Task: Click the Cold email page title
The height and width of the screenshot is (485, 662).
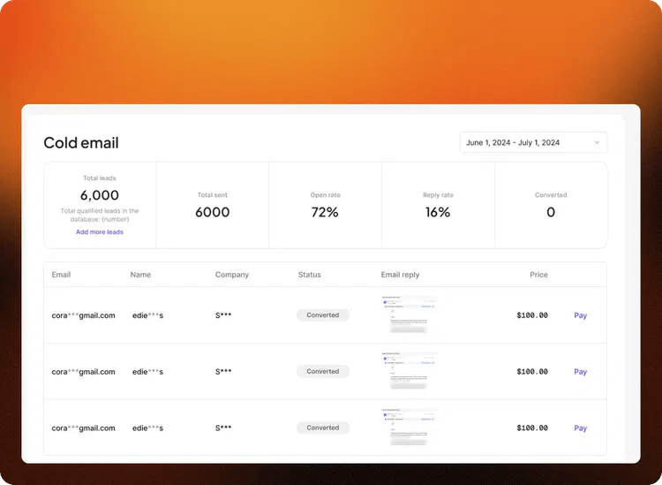Action: pos(81,143)
